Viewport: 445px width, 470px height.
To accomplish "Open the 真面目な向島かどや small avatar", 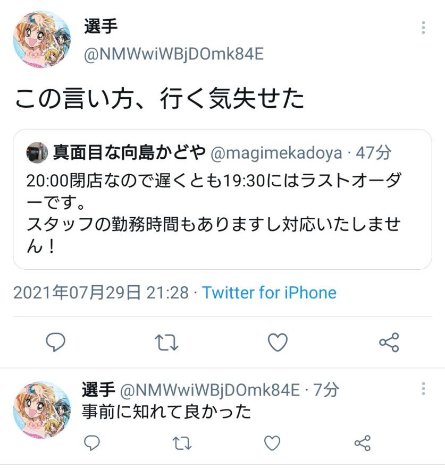I will coord(37,152).
